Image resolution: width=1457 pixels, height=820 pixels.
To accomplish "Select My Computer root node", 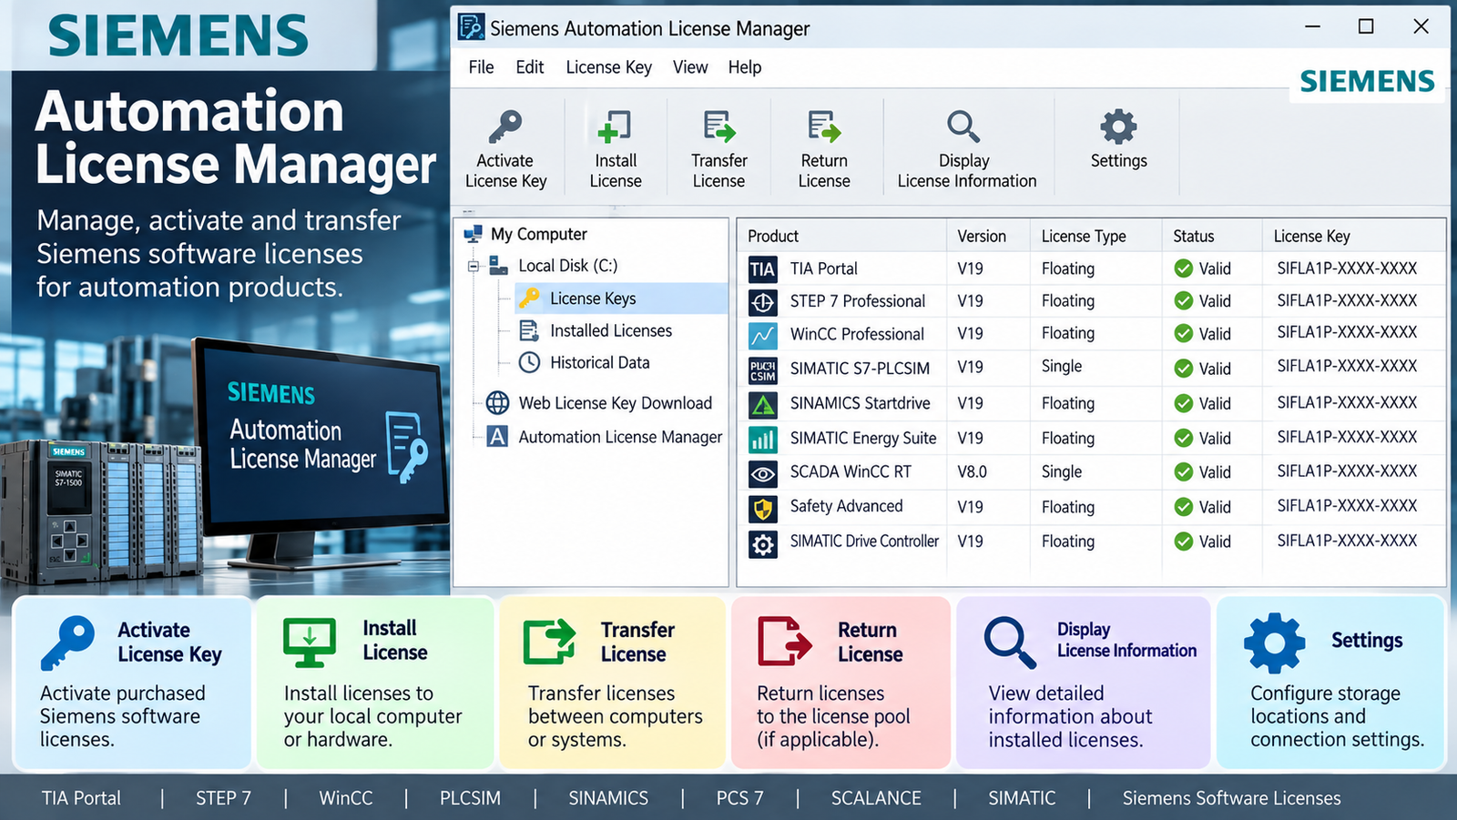I will [539, 234].
